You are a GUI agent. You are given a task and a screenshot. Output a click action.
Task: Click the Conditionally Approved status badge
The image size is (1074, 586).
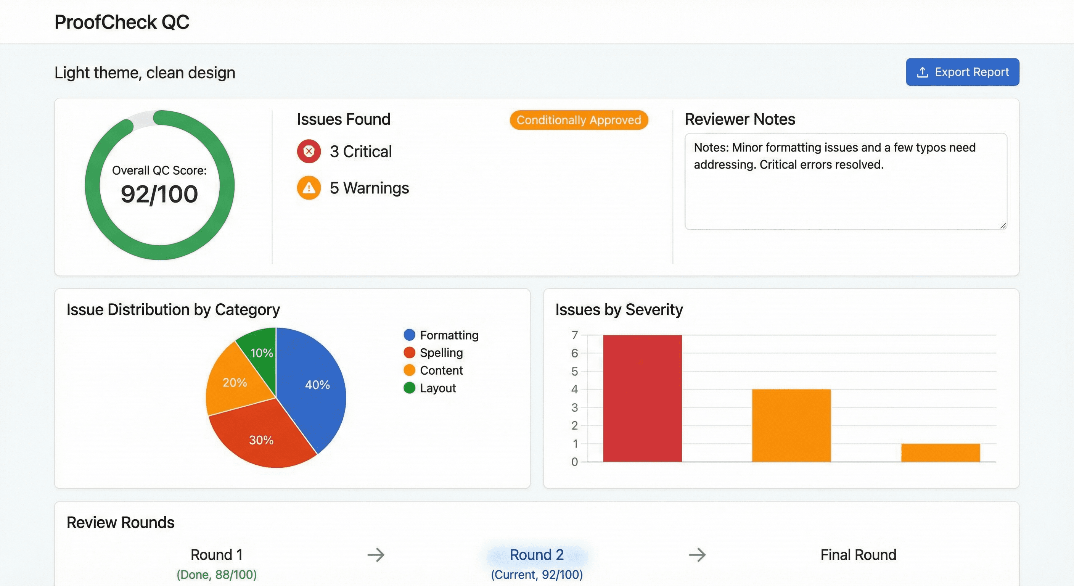point(578,120)
